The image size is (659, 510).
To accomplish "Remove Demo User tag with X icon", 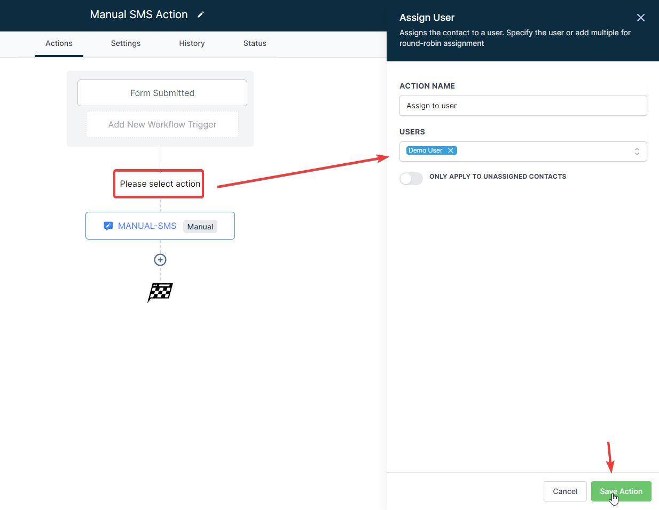I will point(451,150).
